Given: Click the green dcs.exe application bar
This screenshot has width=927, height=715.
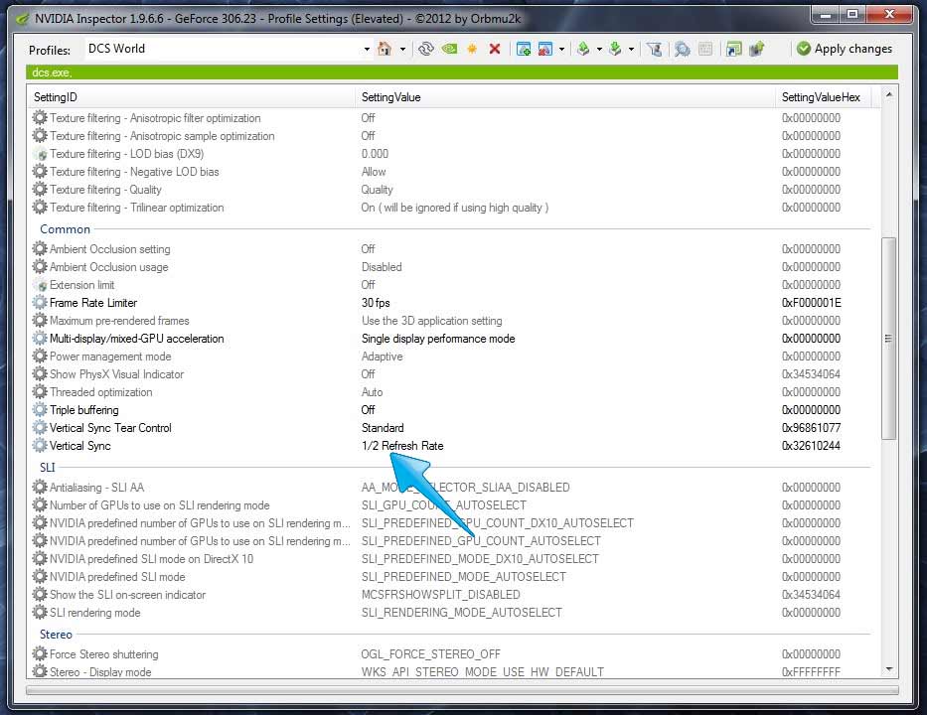Looking at the screenshot, I should (462, 72).
